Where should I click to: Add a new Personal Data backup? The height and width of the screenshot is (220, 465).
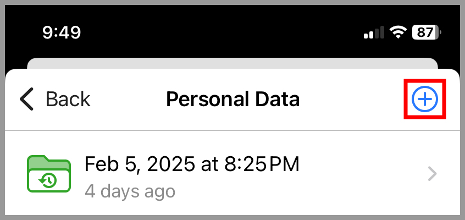(x=425, y=99)
